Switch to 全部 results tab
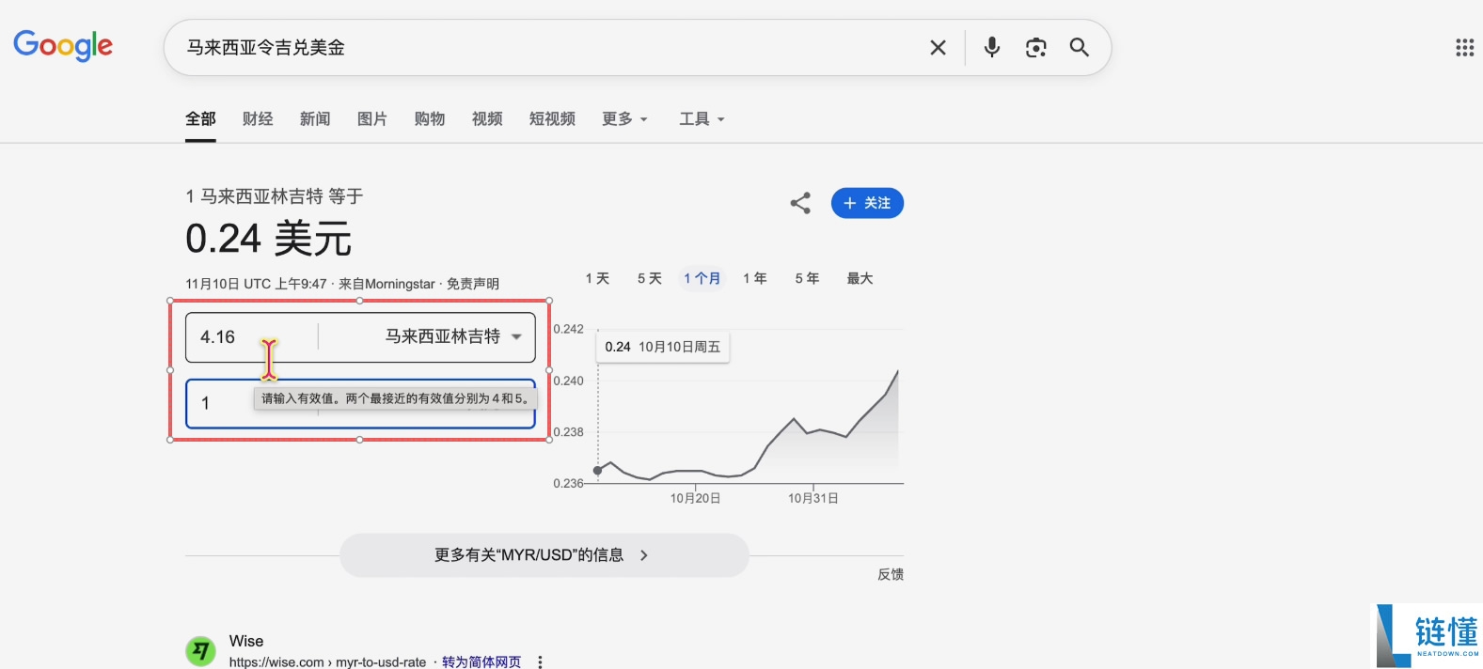Screen dimensions: 1483x669 200,118
